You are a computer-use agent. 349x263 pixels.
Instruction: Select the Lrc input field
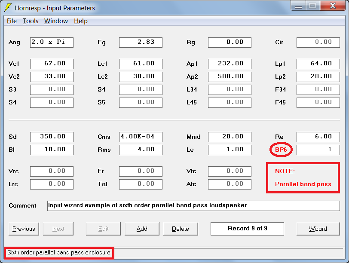coord(52,184)
